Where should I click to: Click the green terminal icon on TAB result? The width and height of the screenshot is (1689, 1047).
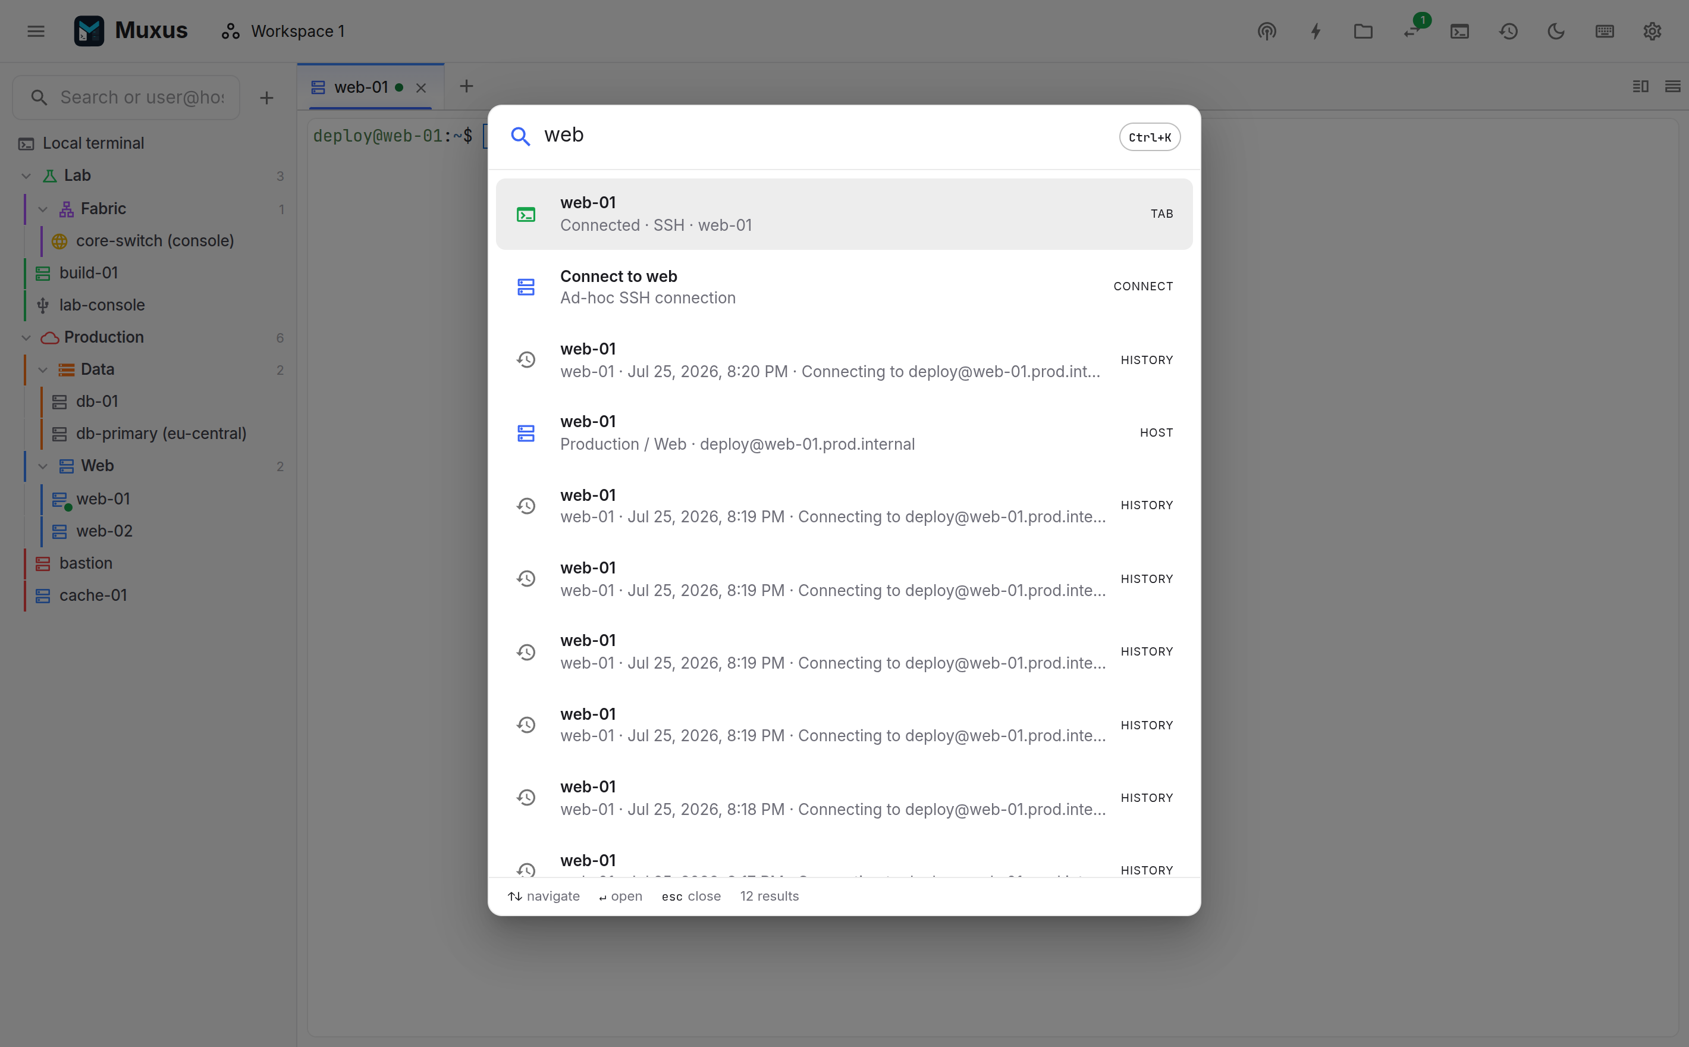point(526,215)
